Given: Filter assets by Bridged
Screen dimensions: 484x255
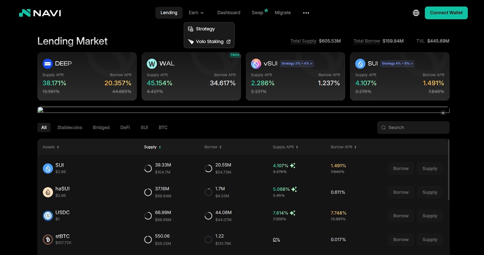Looking at the screenshot, I should point(101,128).
